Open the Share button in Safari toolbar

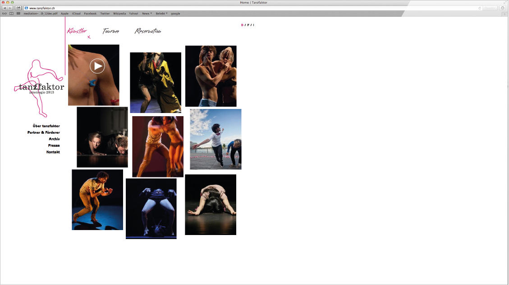tap(18, 8)
